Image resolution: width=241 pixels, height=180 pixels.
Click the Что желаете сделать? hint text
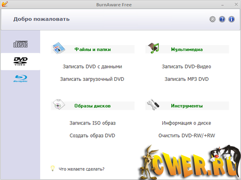point(81,169)
